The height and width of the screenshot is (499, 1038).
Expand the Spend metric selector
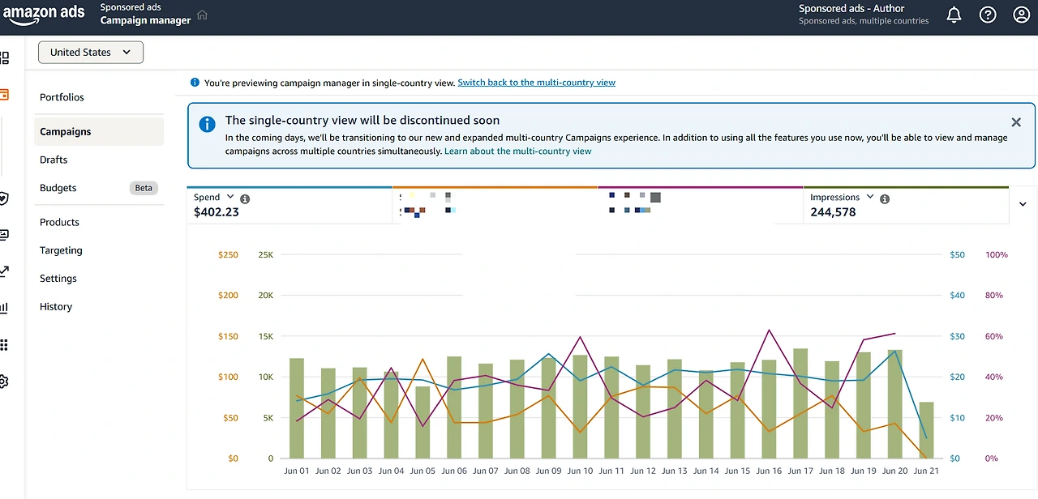click(230, 197)
